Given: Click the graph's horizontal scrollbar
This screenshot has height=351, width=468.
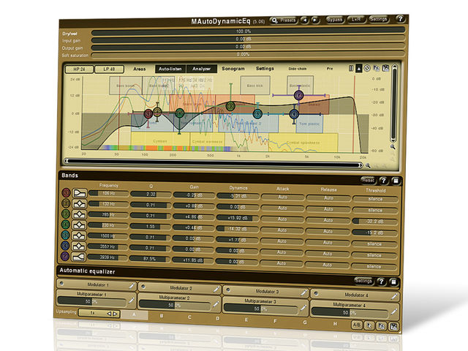Looking at the screenshot, I should point(214,162).
